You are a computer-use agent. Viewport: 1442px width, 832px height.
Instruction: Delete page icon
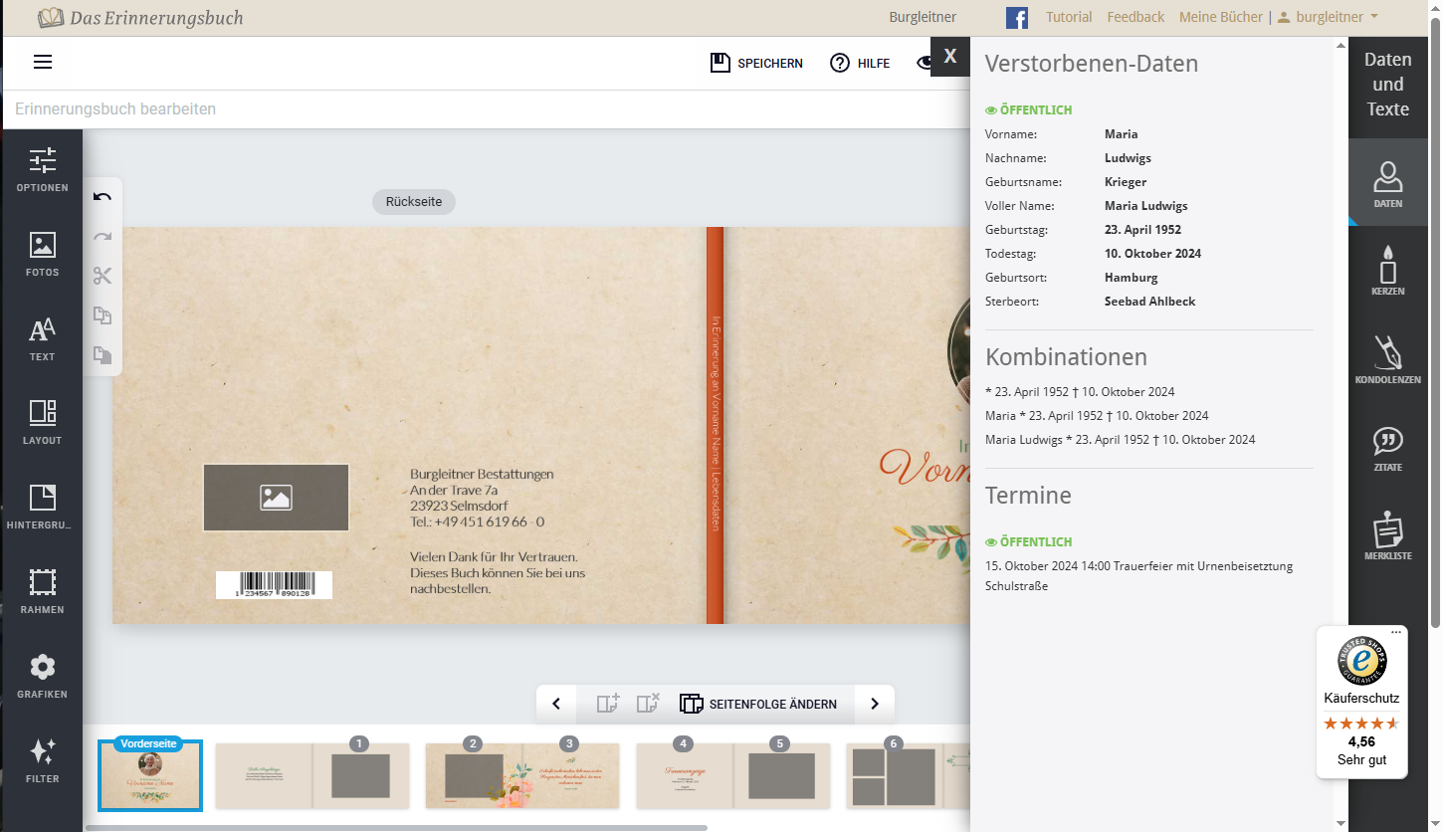pyautogui.click(x=648, y=704)
